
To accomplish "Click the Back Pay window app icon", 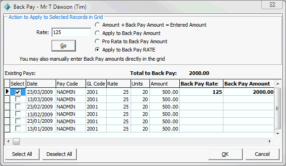I will pyautogui.click(x=7, y=7).
